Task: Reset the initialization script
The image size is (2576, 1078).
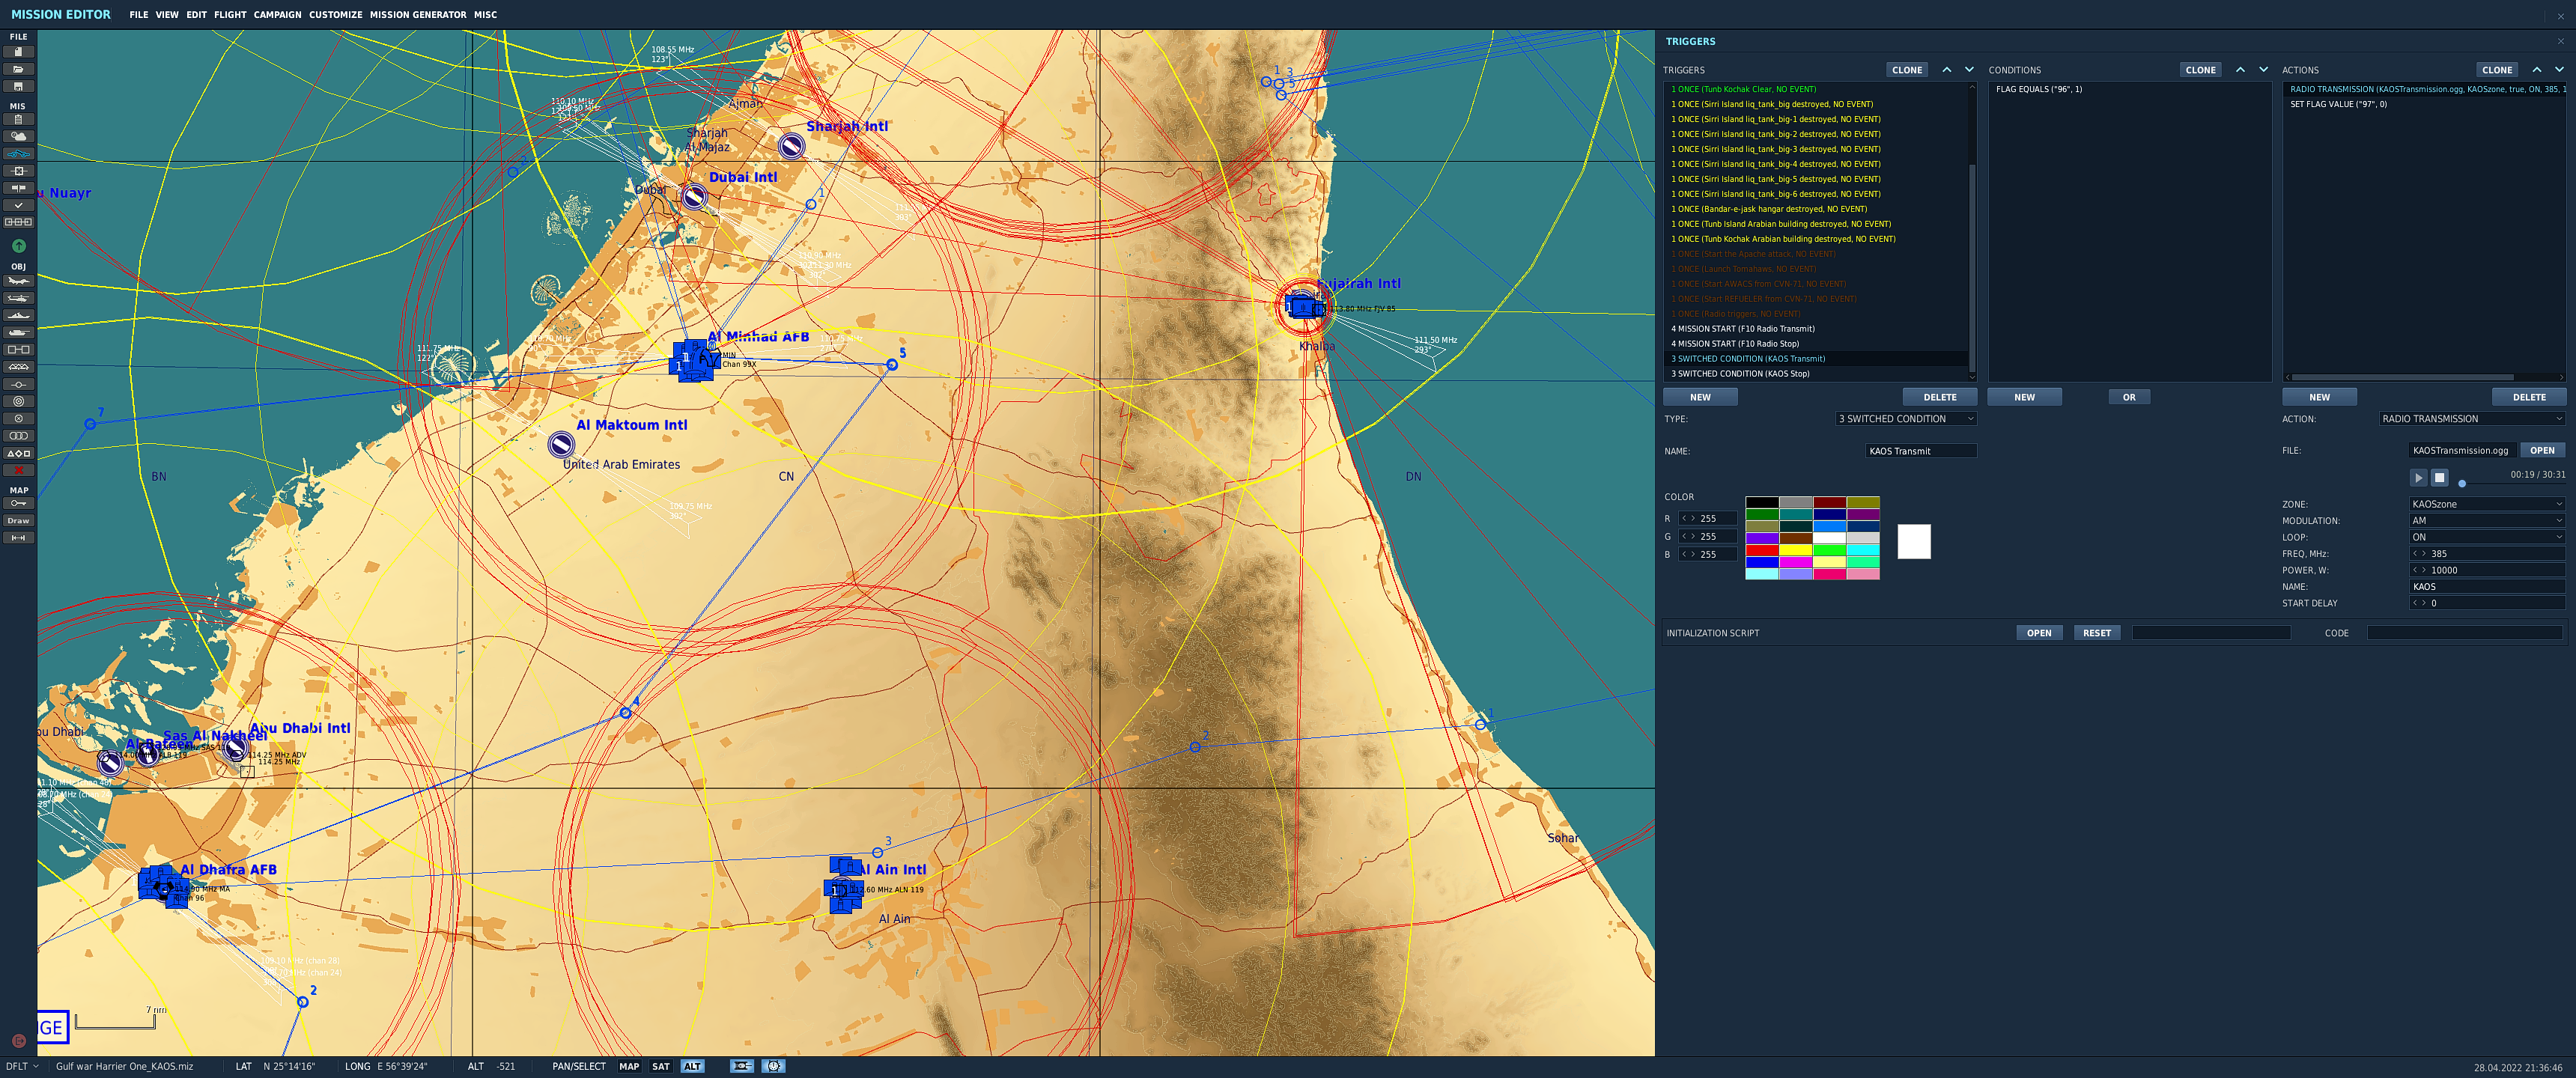Action: pos(2096,633)
